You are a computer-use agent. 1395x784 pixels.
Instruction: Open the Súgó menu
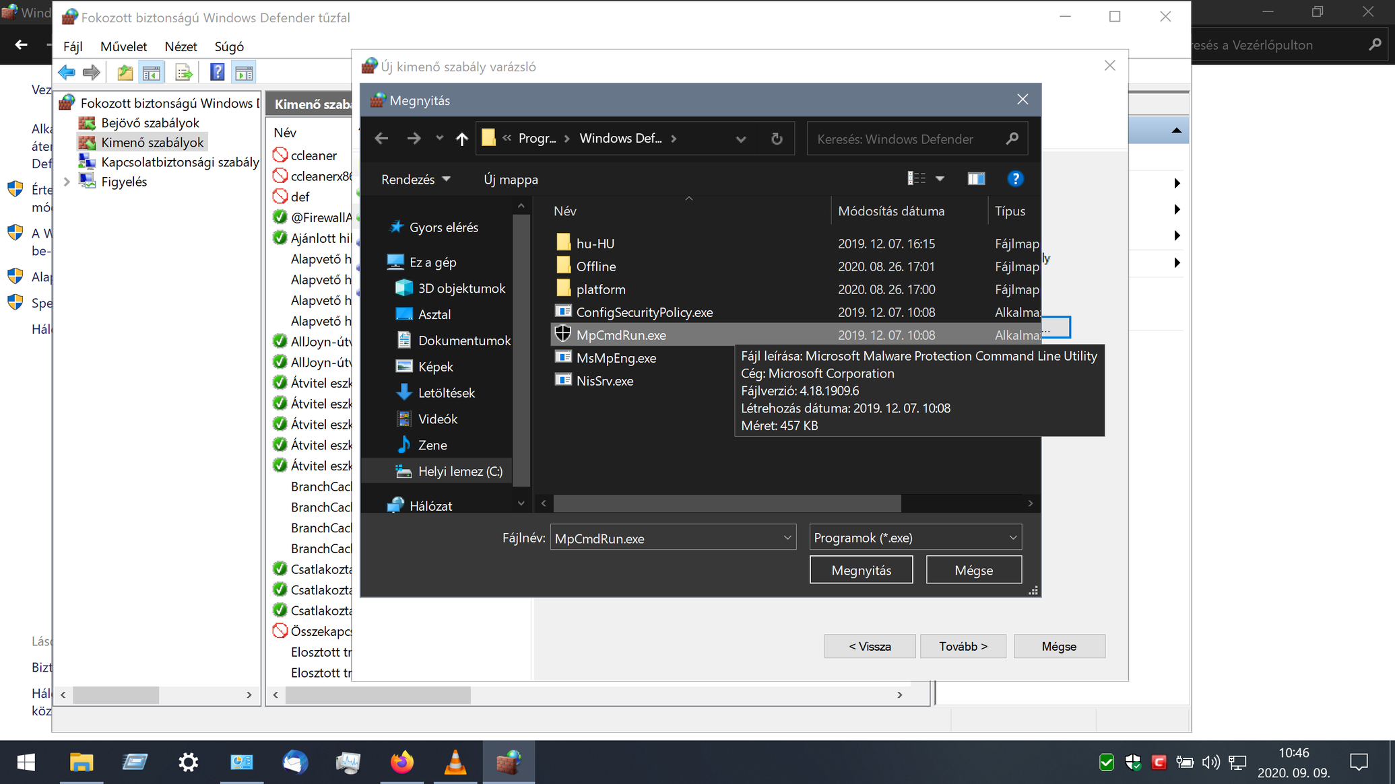[229, 46]
